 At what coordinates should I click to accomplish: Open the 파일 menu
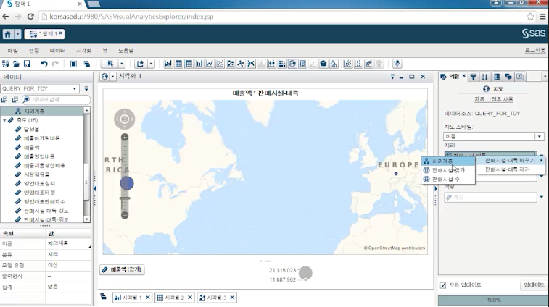click(x=12, y=50)
